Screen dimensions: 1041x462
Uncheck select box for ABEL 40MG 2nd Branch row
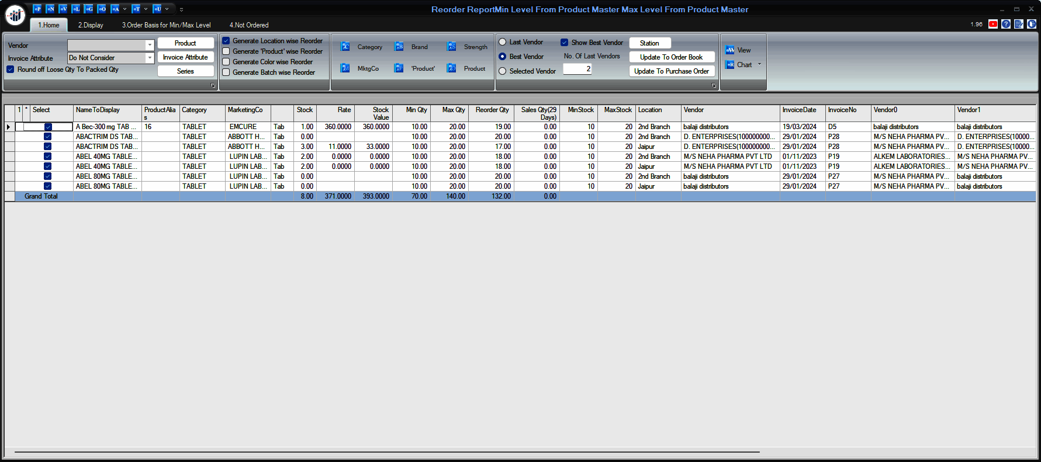pyautogui.click(x=48, y=157)
